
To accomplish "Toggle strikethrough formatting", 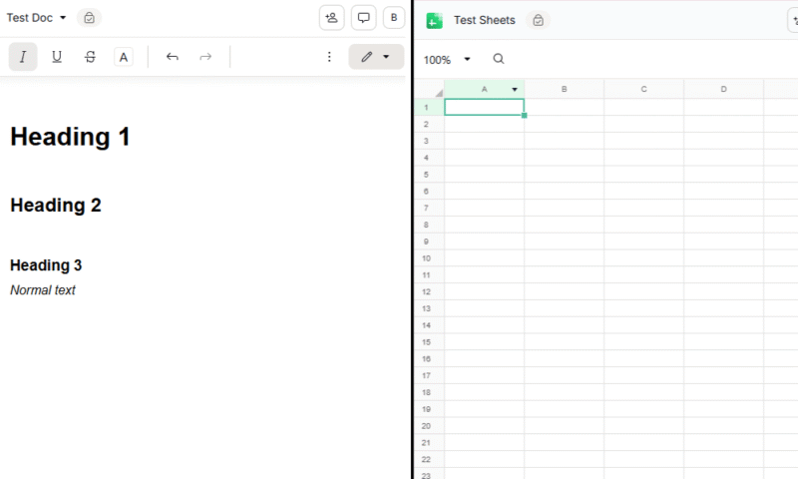I will coord(91,57).
